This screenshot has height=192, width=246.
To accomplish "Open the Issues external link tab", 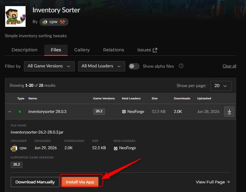I will [x=147, y=50].
